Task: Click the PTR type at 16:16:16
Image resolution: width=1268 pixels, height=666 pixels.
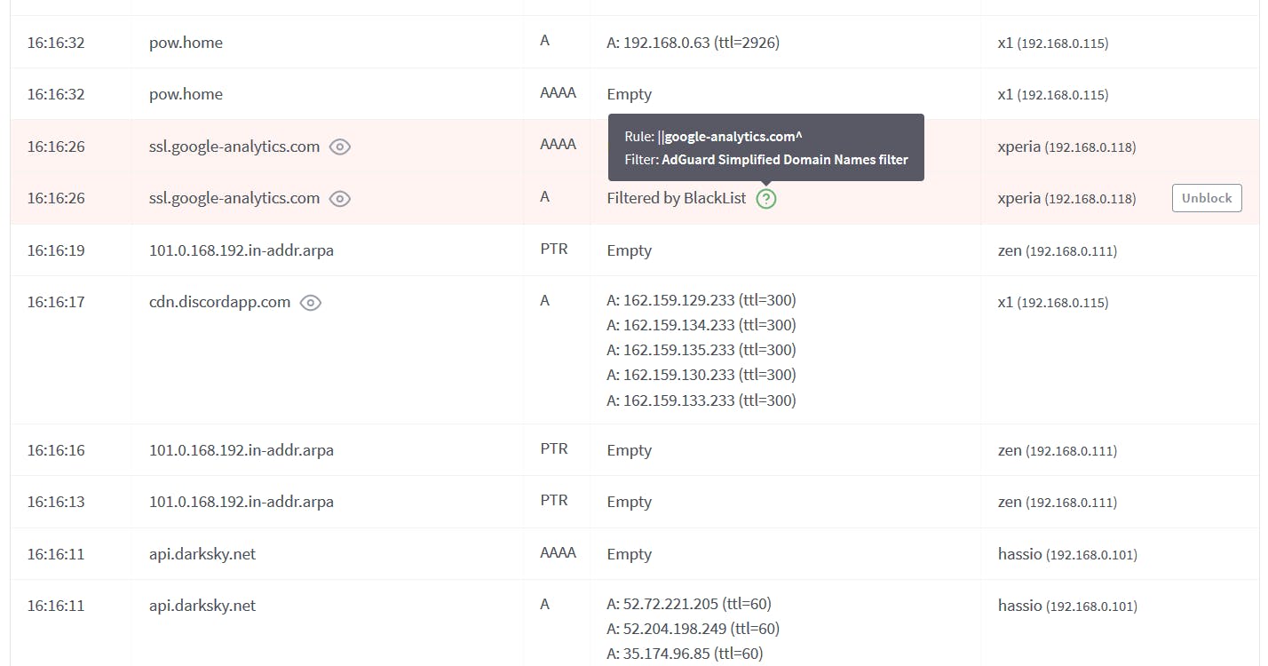Action: (554, 449)
